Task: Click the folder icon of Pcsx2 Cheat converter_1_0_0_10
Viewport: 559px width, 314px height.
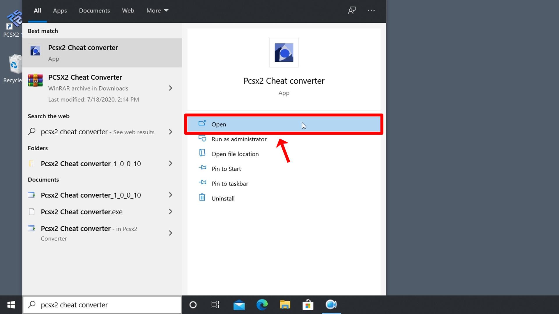Action: click(x=31, y=164)
